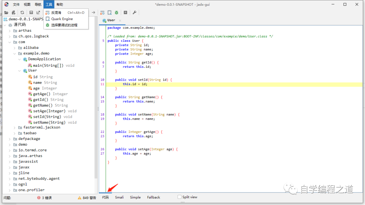Open the 视图 menu

(27, 4)
